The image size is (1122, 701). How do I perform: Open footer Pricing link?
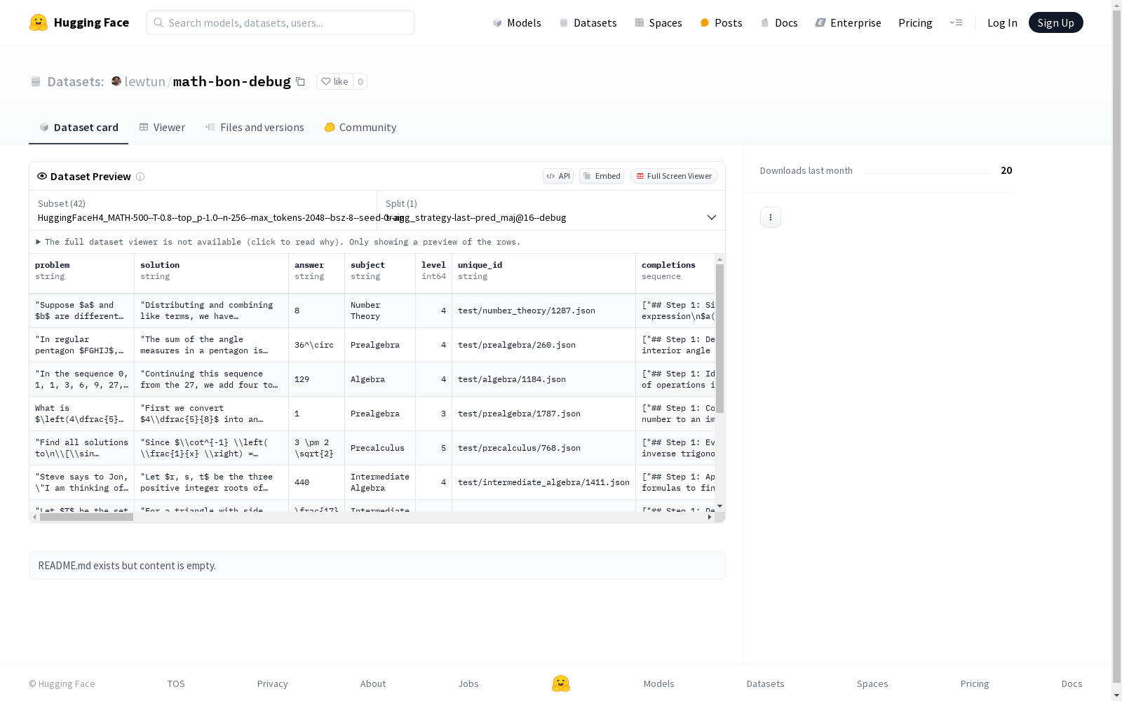[x=975, y=683]
